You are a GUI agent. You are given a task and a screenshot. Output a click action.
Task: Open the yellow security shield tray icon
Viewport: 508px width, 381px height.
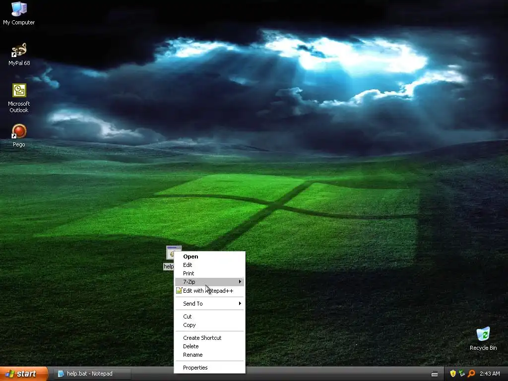pyautogui.click(x=452, y=374)
